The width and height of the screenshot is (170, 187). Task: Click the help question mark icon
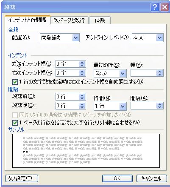click(x=155, y=7)
